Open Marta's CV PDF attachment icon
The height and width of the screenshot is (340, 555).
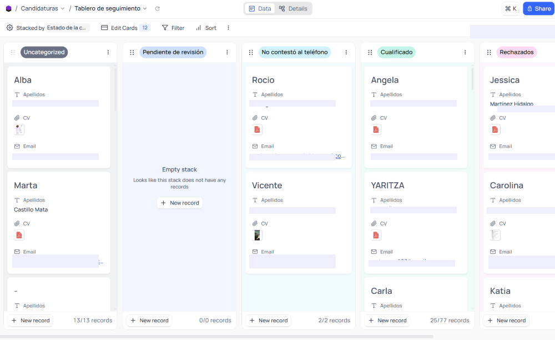pyautogui.click(x=19, y=235)
